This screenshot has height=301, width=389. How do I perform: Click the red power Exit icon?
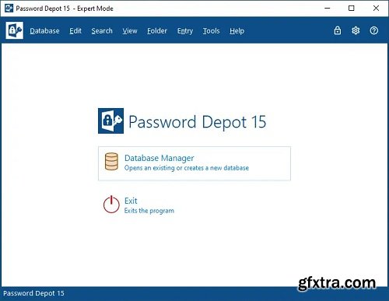click(111, 205)
